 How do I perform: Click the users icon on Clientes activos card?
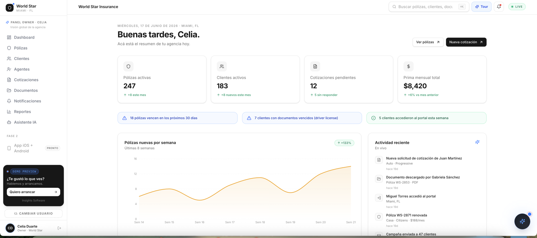[222, 66]
